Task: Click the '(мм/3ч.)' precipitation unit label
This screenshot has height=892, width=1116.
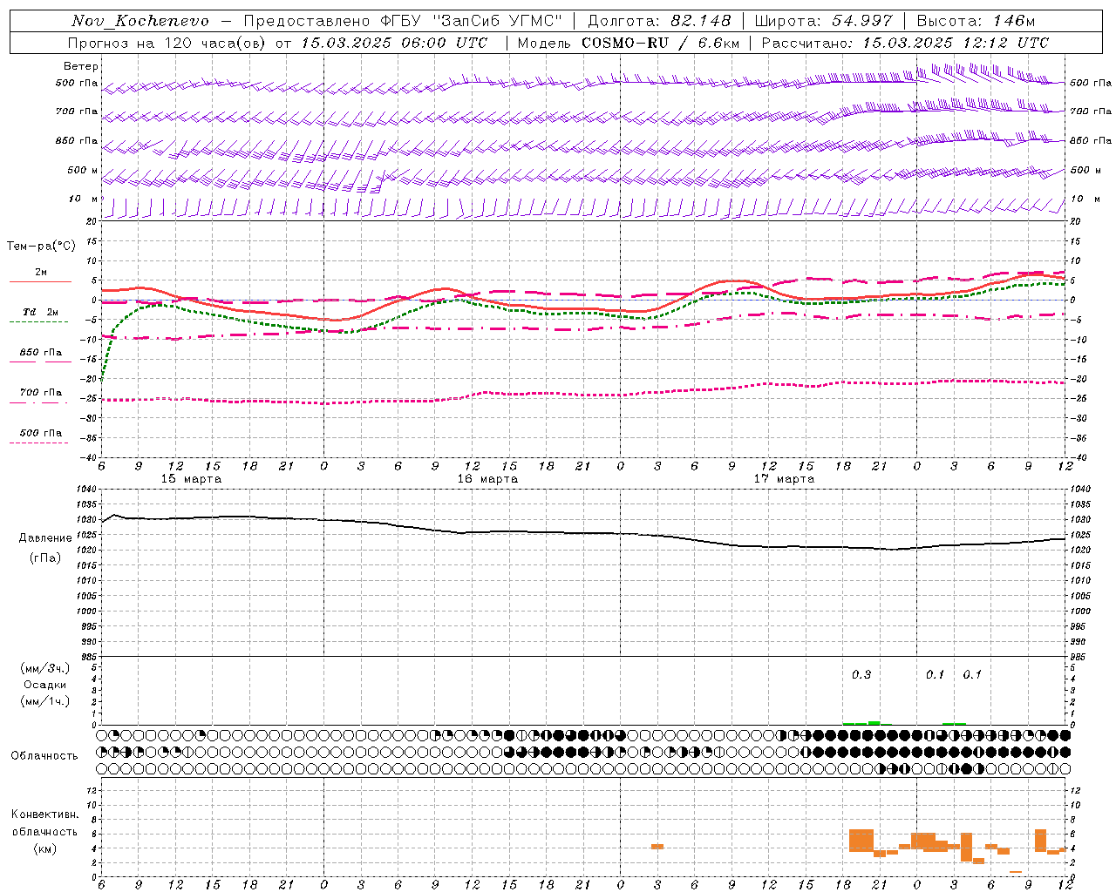Action: click(45, 668)
